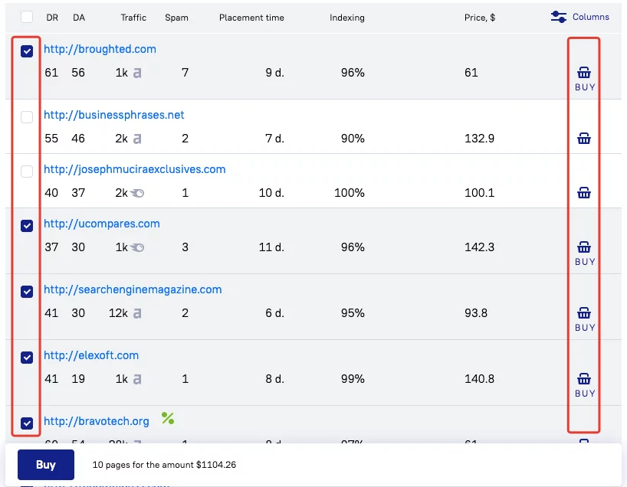Viewport: 627px width, 487px height.
Task: Sort by the Price column header
Action: coord(479,18)
